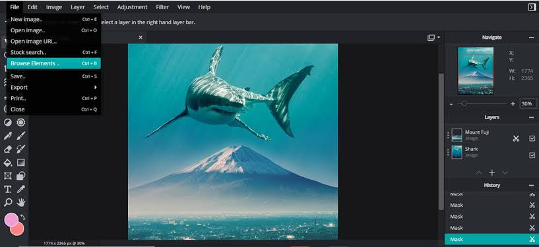Toggle visibility checkbox of Mount Fuji layer
The image size is (539, 247).
tap(532, 138)
